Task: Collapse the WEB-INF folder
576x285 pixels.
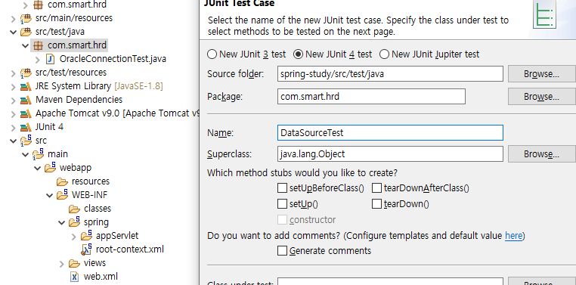Action: (50, 195)
